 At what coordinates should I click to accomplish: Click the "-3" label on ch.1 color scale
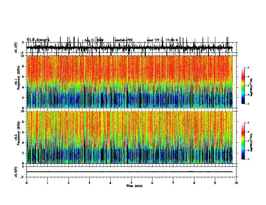(x=248, y=67)
